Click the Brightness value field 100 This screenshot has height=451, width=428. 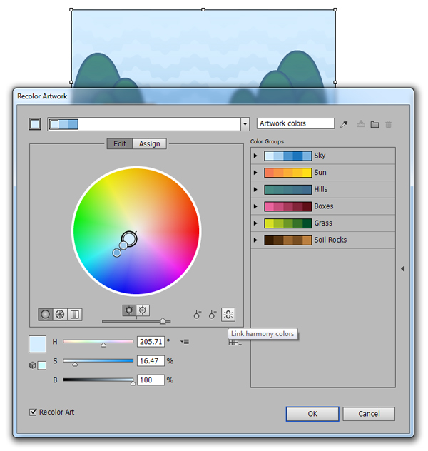pos(151,380)
